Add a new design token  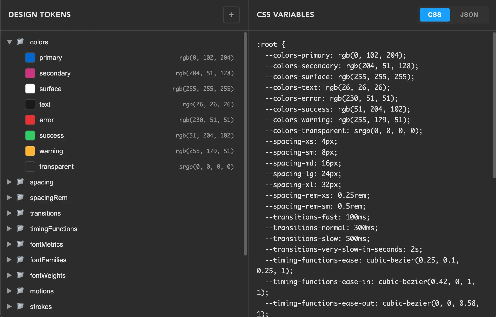(x=231, y=15)
